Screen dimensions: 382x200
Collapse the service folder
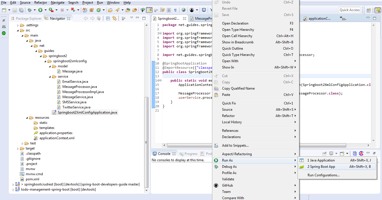(x=50, y=76)
